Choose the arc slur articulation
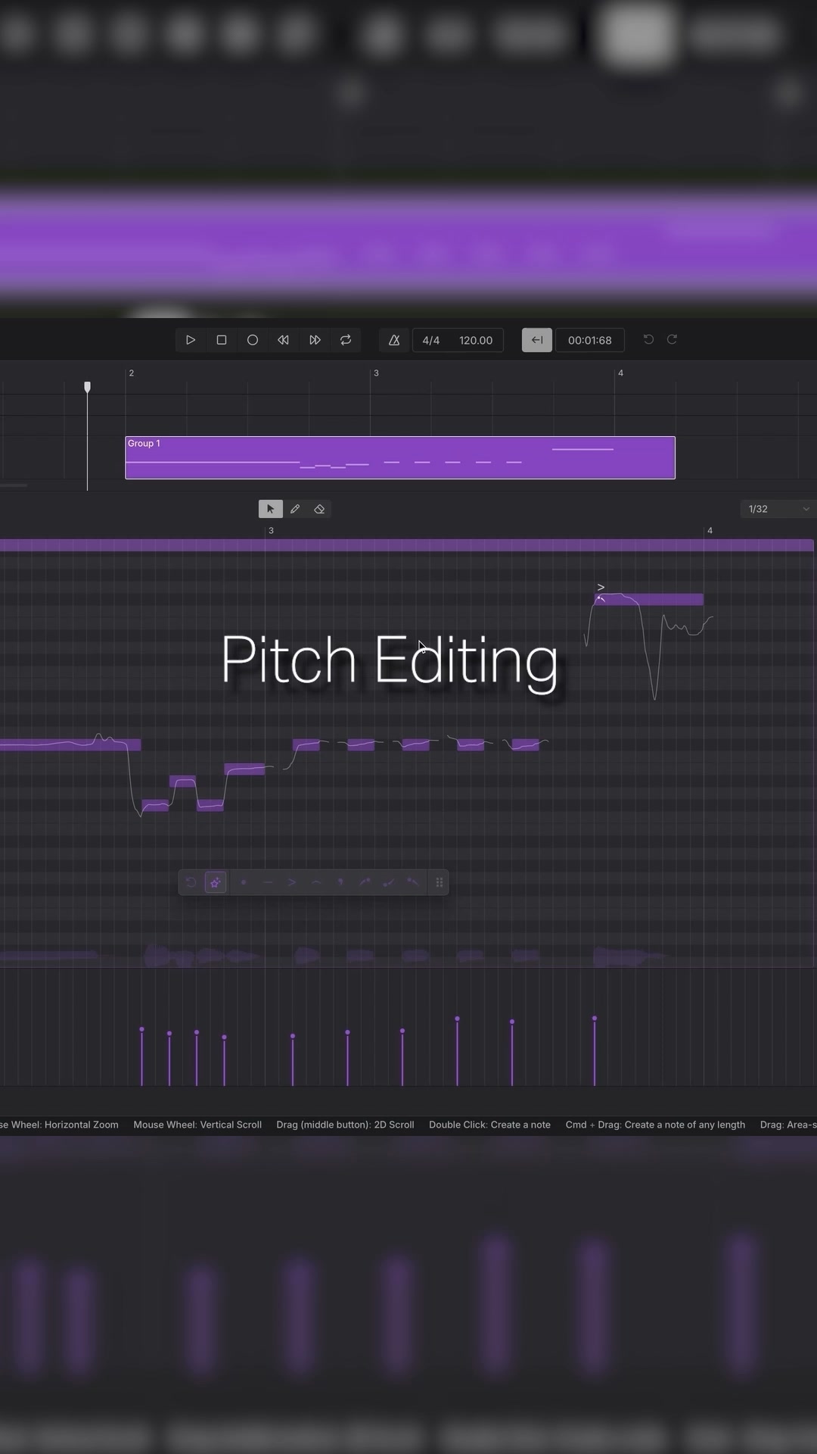Image resolution: width=817 pixels, height=1454 pixels. (x=316, y=882)
